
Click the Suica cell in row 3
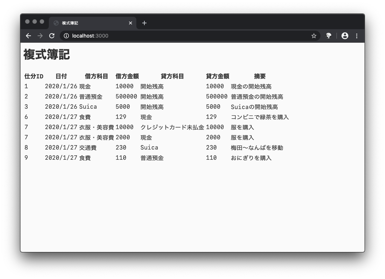coord(88,107)
